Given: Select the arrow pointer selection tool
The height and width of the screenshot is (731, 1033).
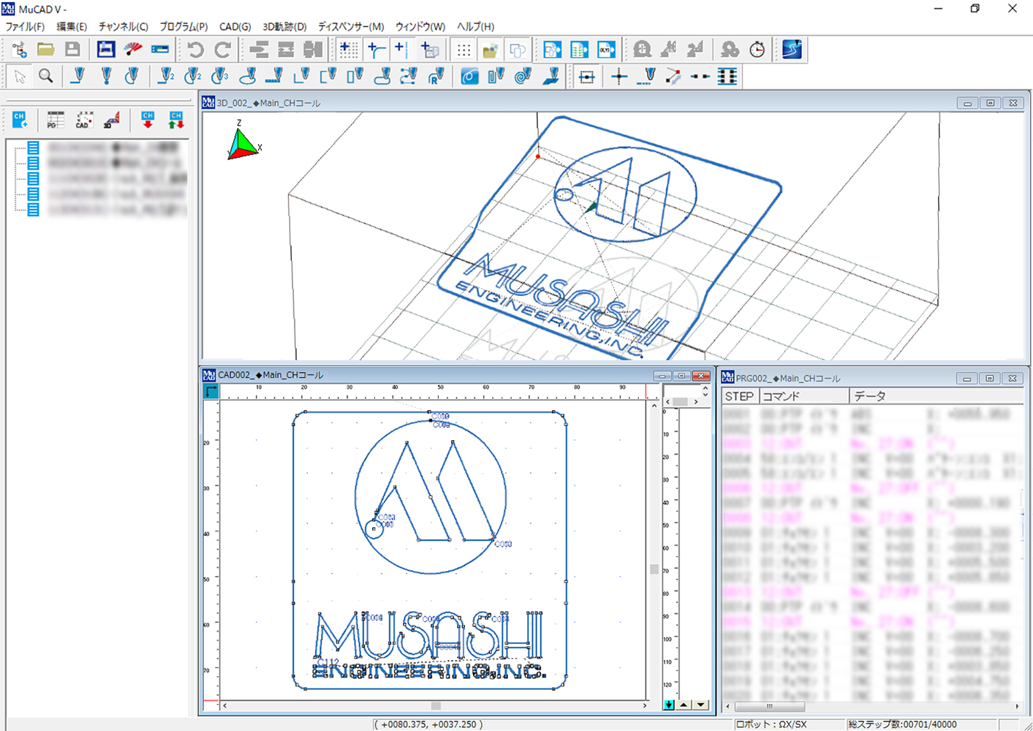Looking at the screenshot, I should tap(20, 76).
